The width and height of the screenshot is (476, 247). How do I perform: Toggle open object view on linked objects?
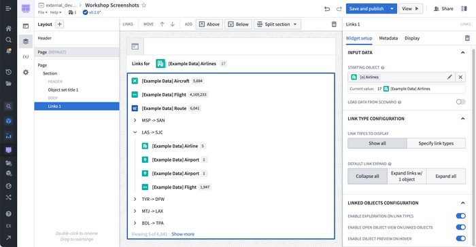(x=460, y=227)
